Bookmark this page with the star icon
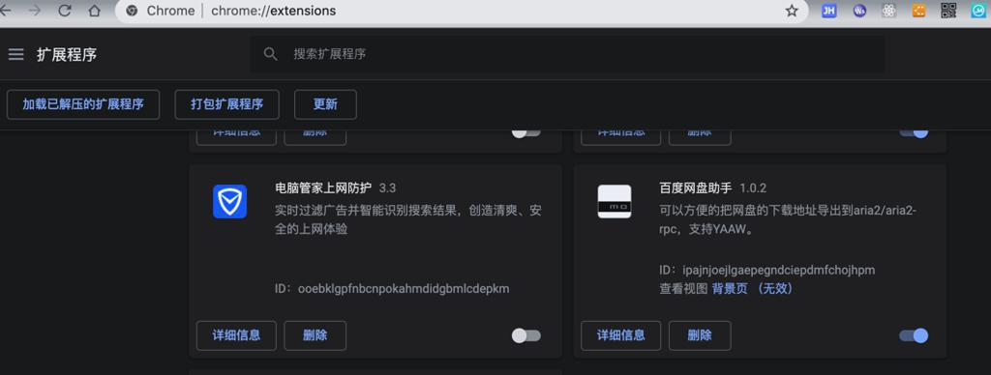Image resolution: width=991 pixels, height=375 pixels. tap(792, 11)
